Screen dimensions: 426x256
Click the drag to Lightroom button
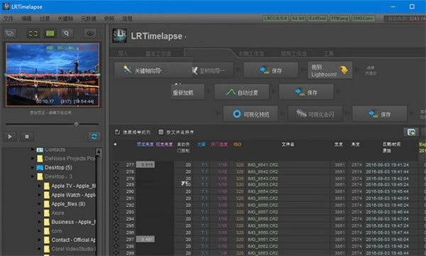point(330,70)
